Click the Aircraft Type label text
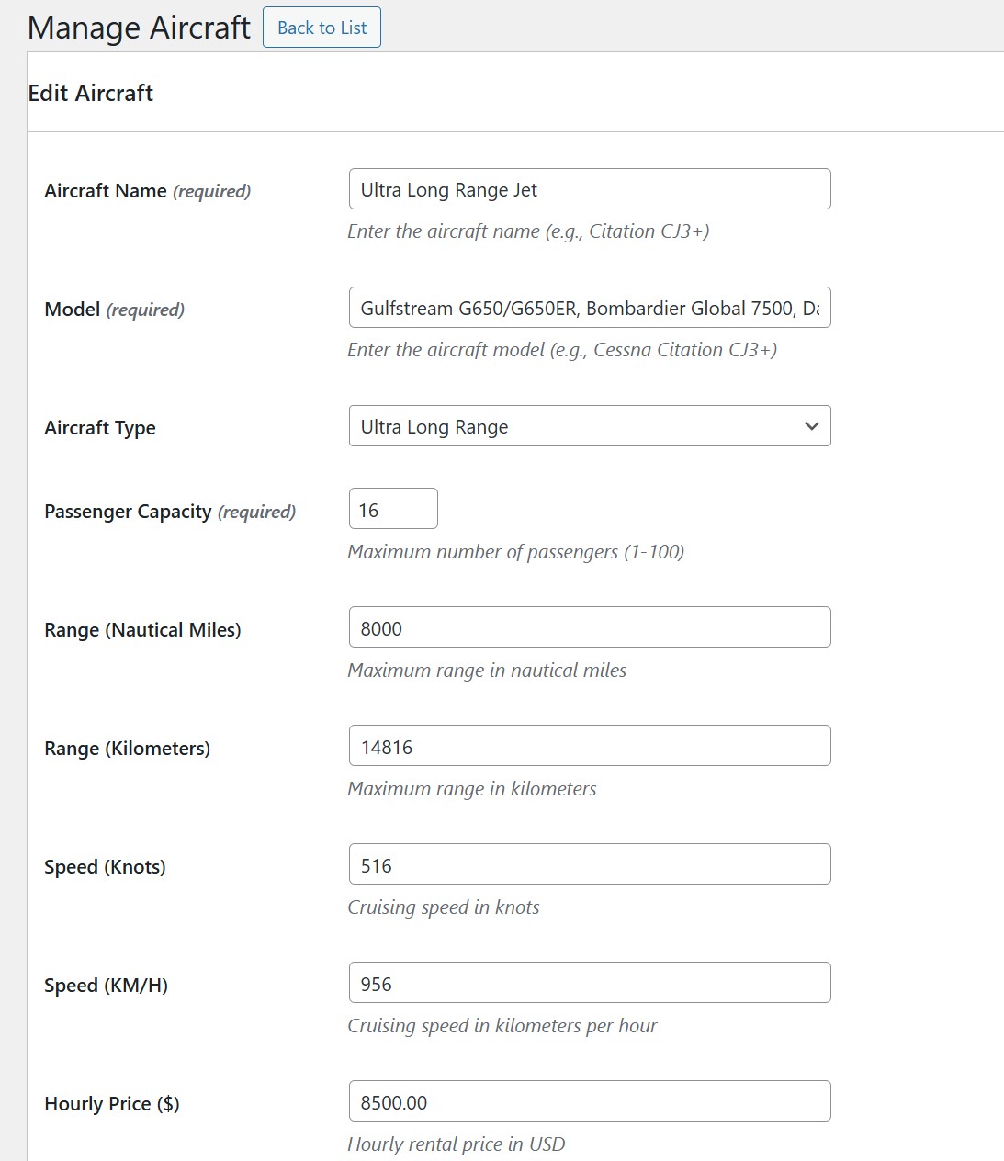The image size is (1004, 1161). [100, 428]
